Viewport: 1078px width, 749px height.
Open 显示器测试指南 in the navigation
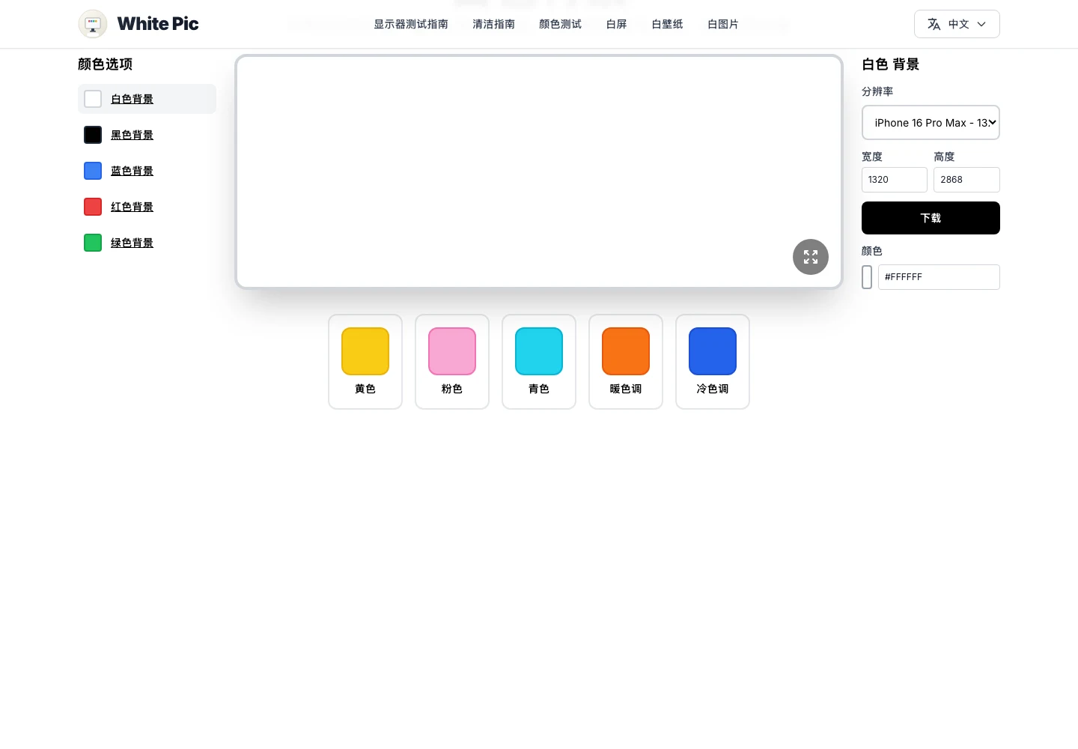(411, 24)
